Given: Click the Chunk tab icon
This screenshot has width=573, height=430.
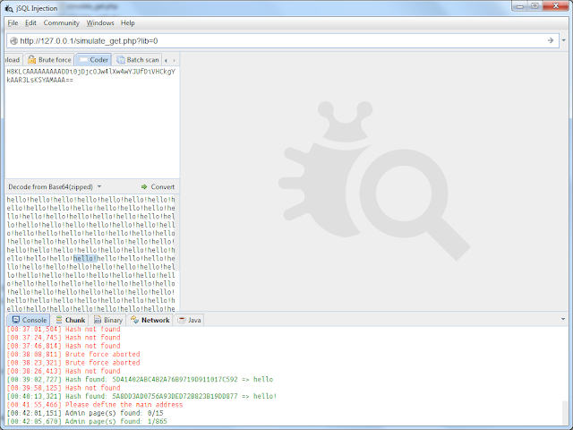Looking at the screenshot, I should click(x=59, y=320).
